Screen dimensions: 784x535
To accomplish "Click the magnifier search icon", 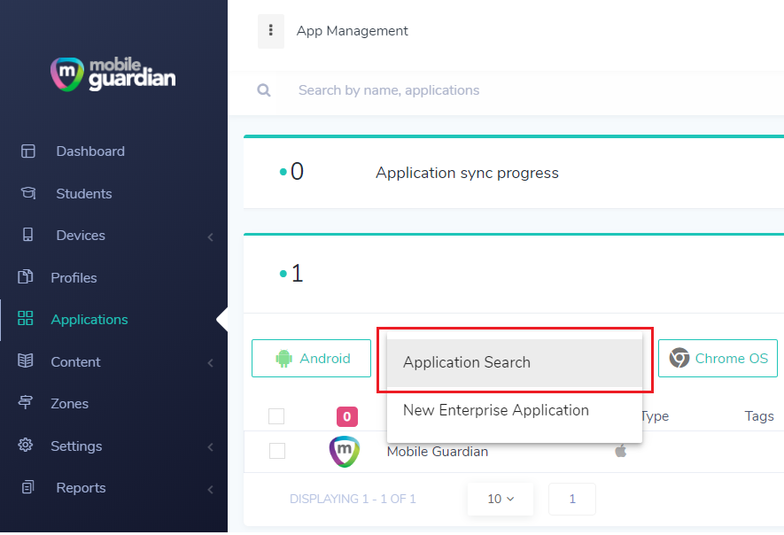I will coord(263,90).
